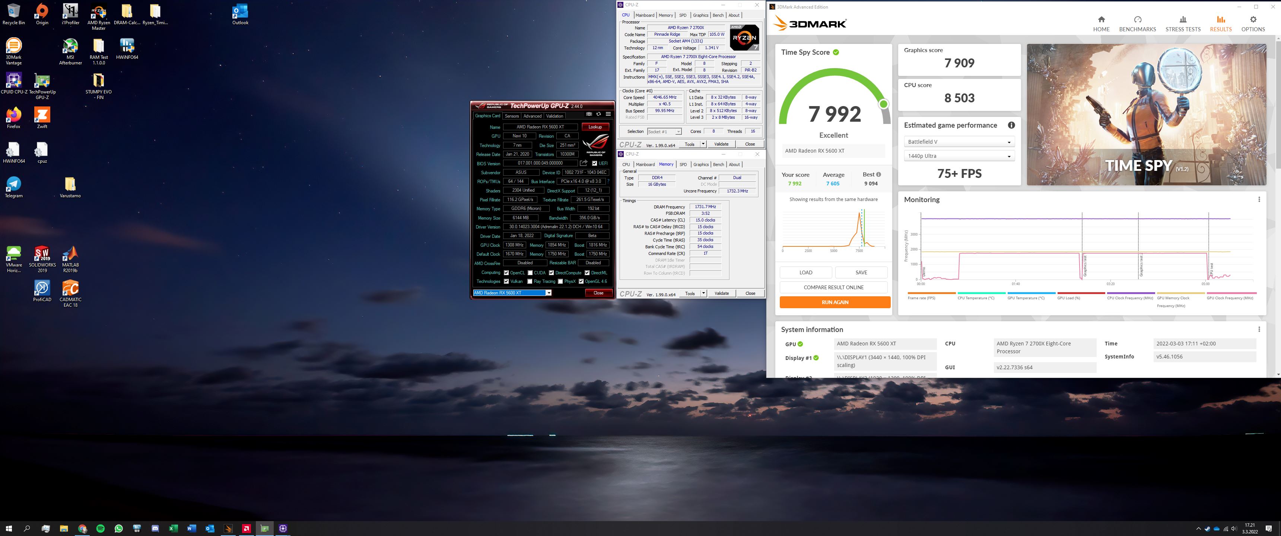Select Telegram desktop icon
The image size is (1281, 536).
[x=13, y=188]
